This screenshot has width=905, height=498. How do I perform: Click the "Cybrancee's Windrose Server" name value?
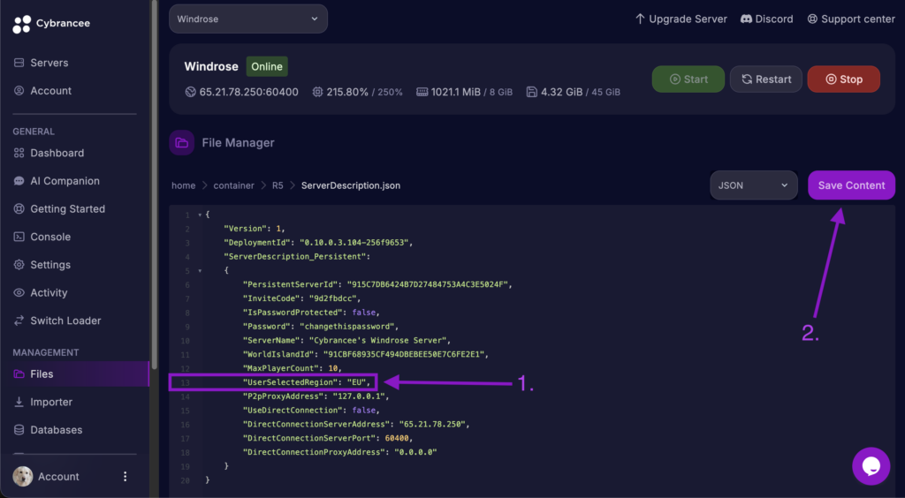[380, 341]
